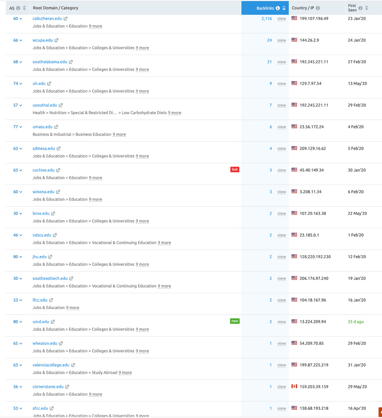Expand AS score 80 for umd.edu
Viewport: 382px width, 418px height.
pyautogui.click(x=18, y=322)
